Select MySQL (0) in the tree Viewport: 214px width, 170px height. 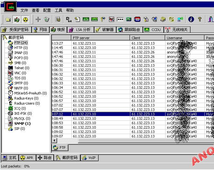[x=22, y=118]
